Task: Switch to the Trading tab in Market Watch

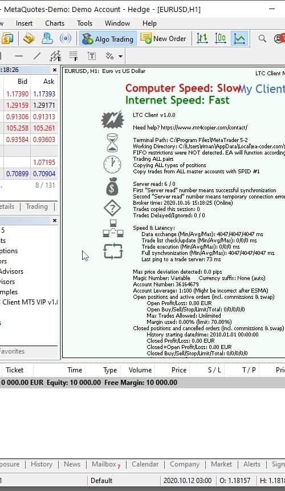Action: (x=36, y=206)
